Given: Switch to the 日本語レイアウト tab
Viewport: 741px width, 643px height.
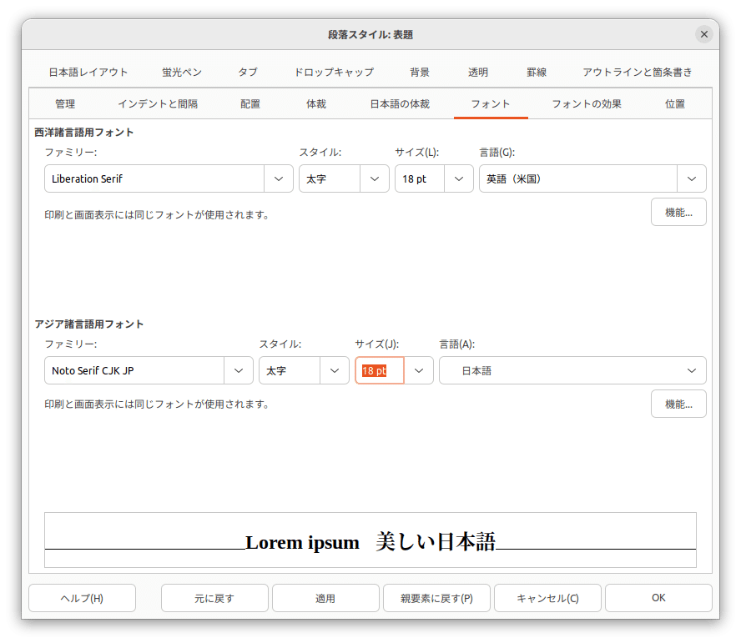Looking at the screenshot, I should point(88,72).
